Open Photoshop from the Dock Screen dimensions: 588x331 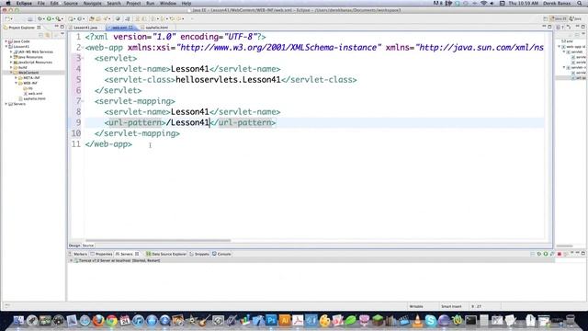pos(271,321)
